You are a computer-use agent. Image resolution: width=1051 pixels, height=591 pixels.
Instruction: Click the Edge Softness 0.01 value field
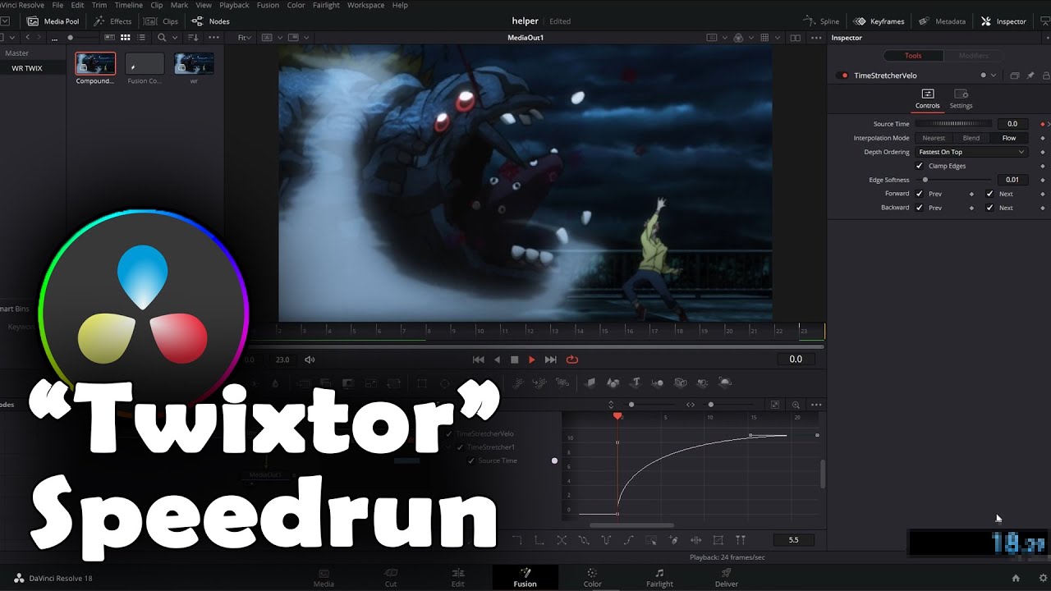(x=1012, y=180)
